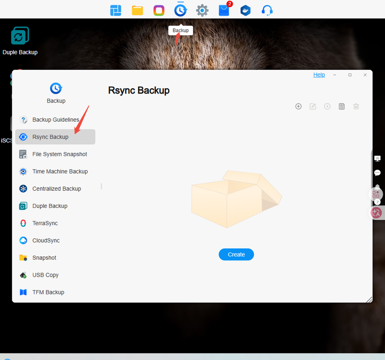Open the App Center shopping bag icon
Viewport: 385px width, 360px height.
tap(224, 10)
